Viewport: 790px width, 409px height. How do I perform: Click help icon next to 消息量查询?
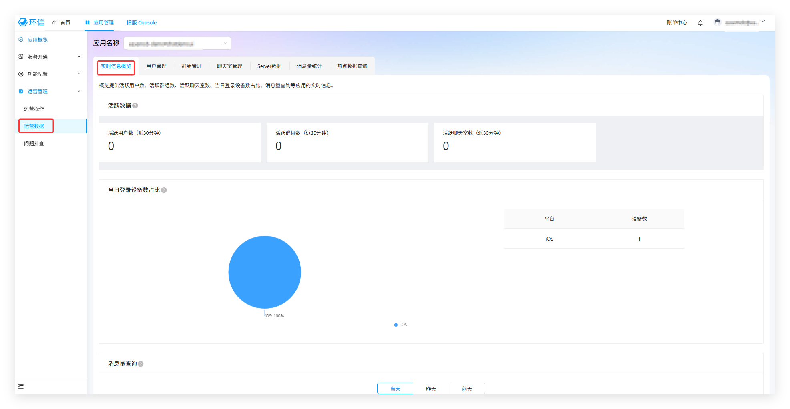point(141,364)
